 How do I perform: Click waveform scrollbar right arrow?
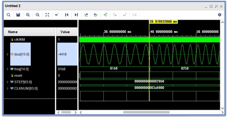pyautogui.click(x=222, y=112)
